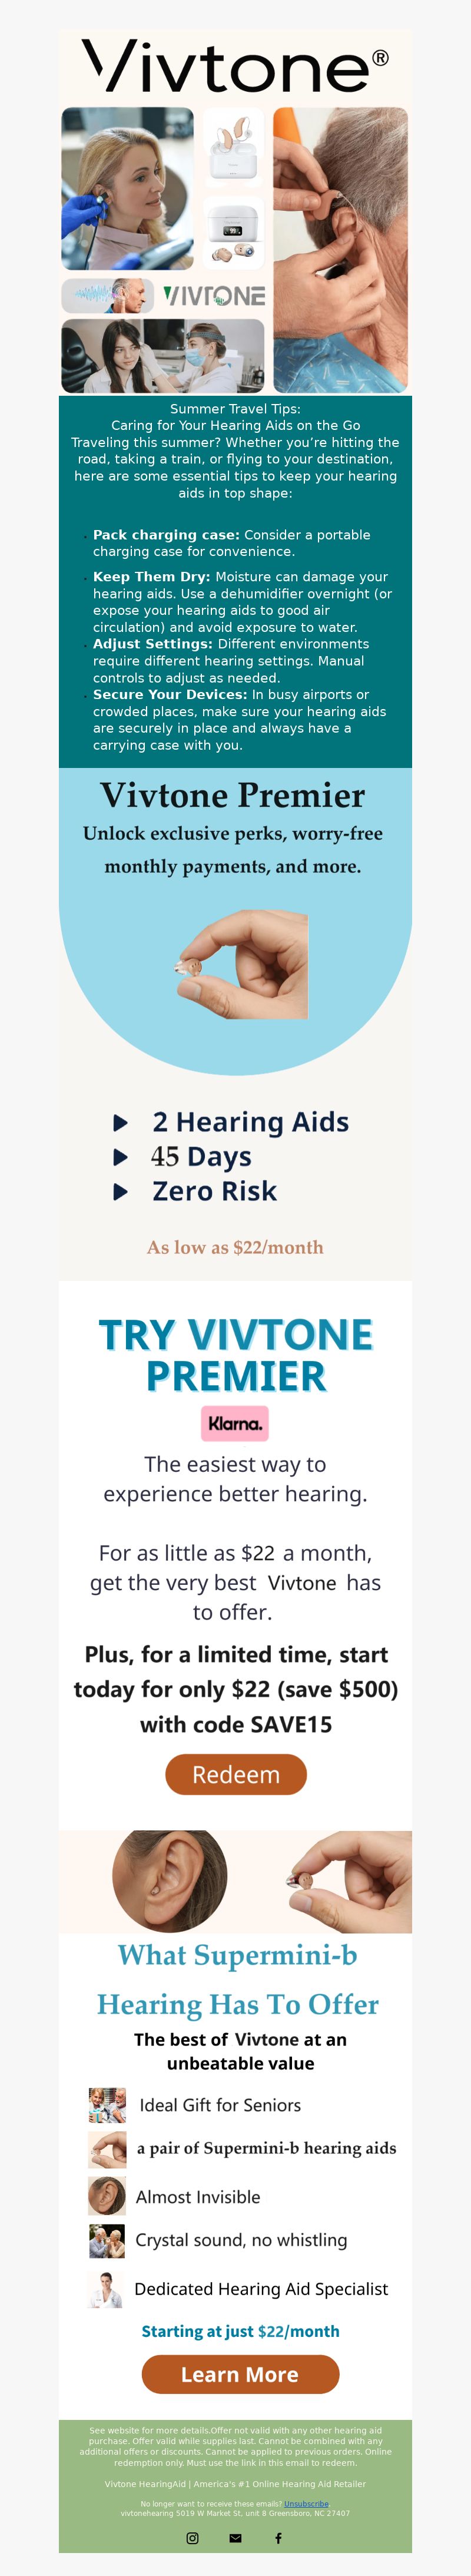
Task: Click the As low as $22/month text
Action: tap(235, 1247)
